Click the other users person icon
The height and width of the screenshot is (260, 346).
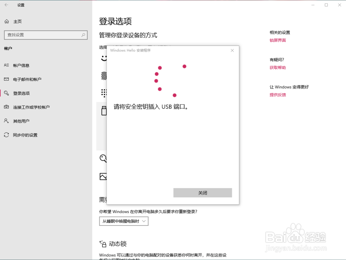click(6, 121)
